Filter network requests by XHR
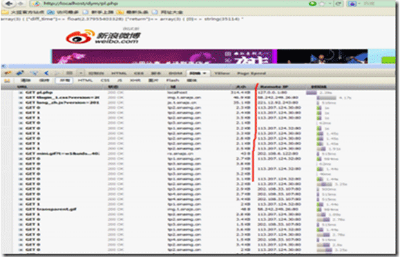The width and height of the screenshot is (400, 257). (135, 81)
